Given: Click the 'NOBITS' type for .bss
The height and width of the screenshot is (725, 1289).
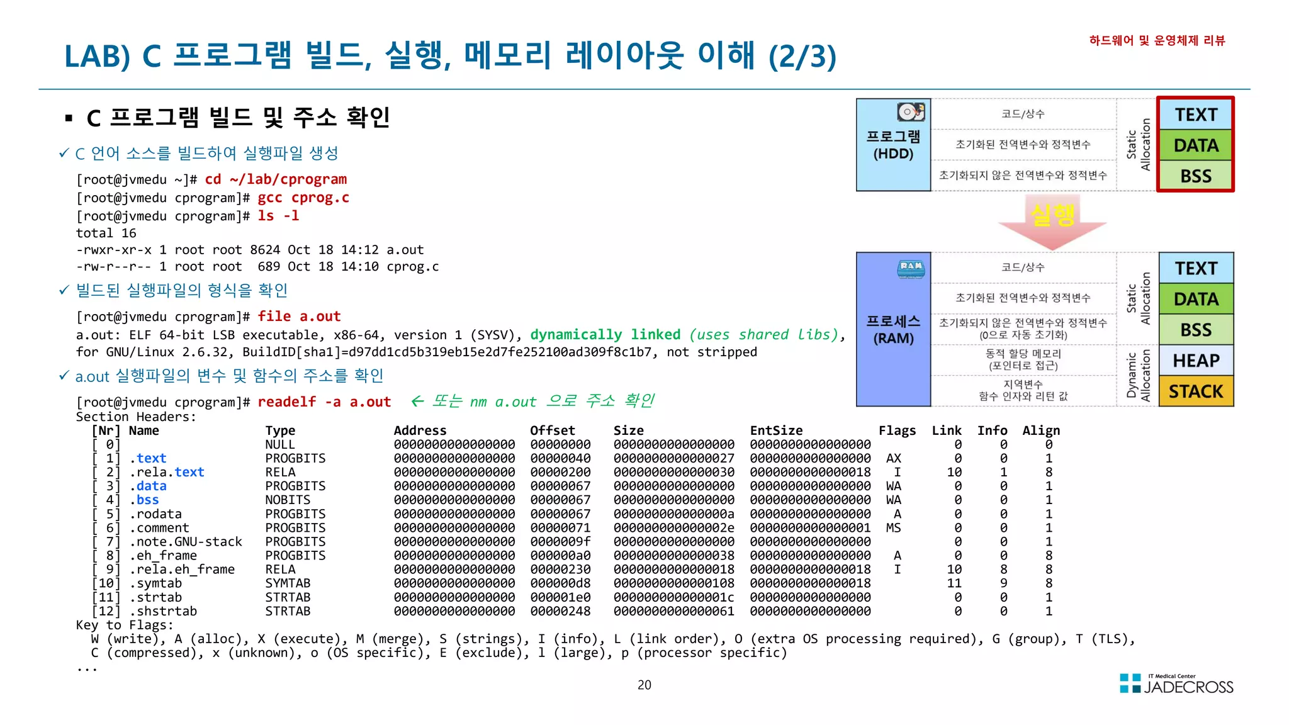Looking at the screenshot, I should (288, 500).
